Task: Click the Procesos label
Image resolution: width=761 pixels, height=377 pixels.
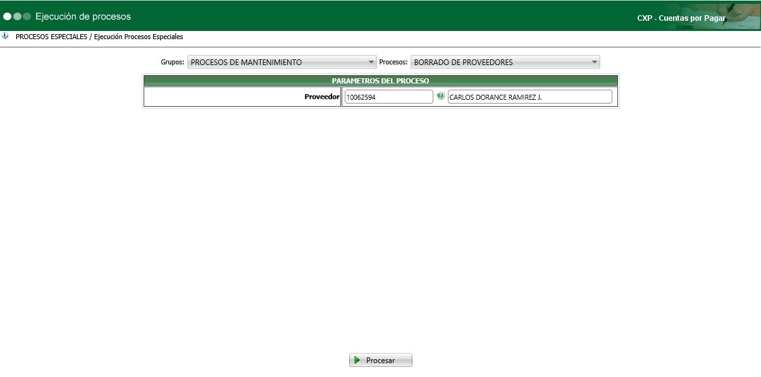Action: pyautogui.click(x=393, y=63)
